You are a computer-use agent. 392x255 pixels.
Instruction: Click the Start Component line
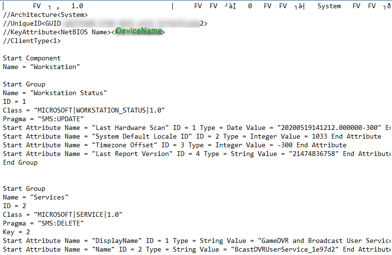pyautogui.click(x=32, y=58)
